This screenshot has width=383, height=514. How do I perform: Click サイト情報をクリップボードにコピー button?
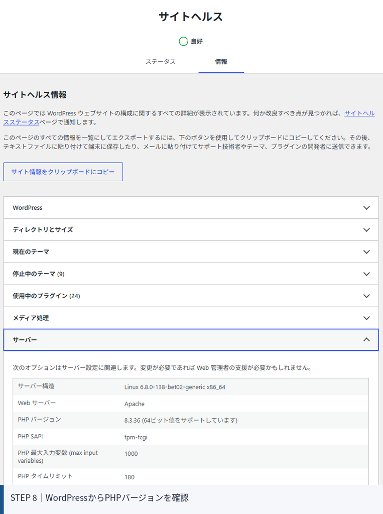click(63, 172)
